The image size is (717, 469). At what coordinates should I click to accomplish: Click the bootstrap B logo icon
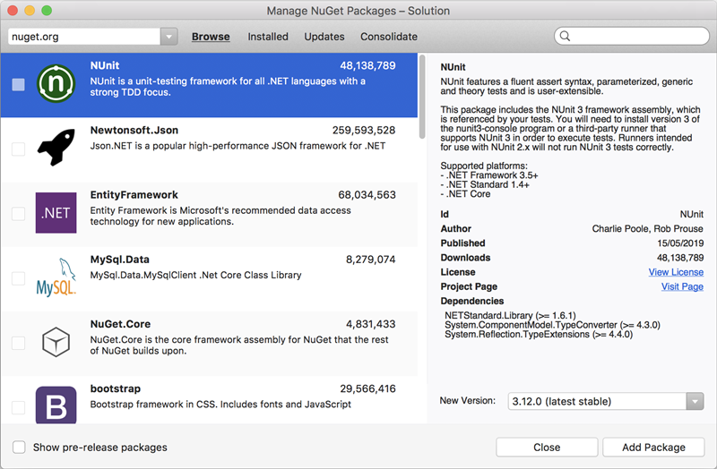pos(56,405)
